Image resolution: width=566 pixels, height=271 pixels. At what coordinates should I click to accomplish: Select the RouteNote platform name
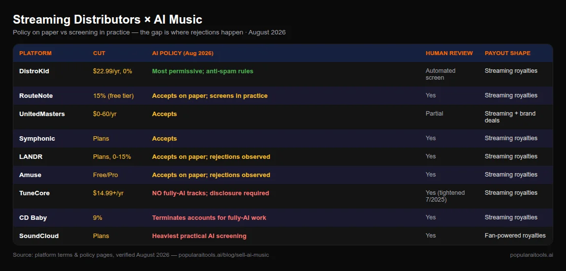[36, 95]
